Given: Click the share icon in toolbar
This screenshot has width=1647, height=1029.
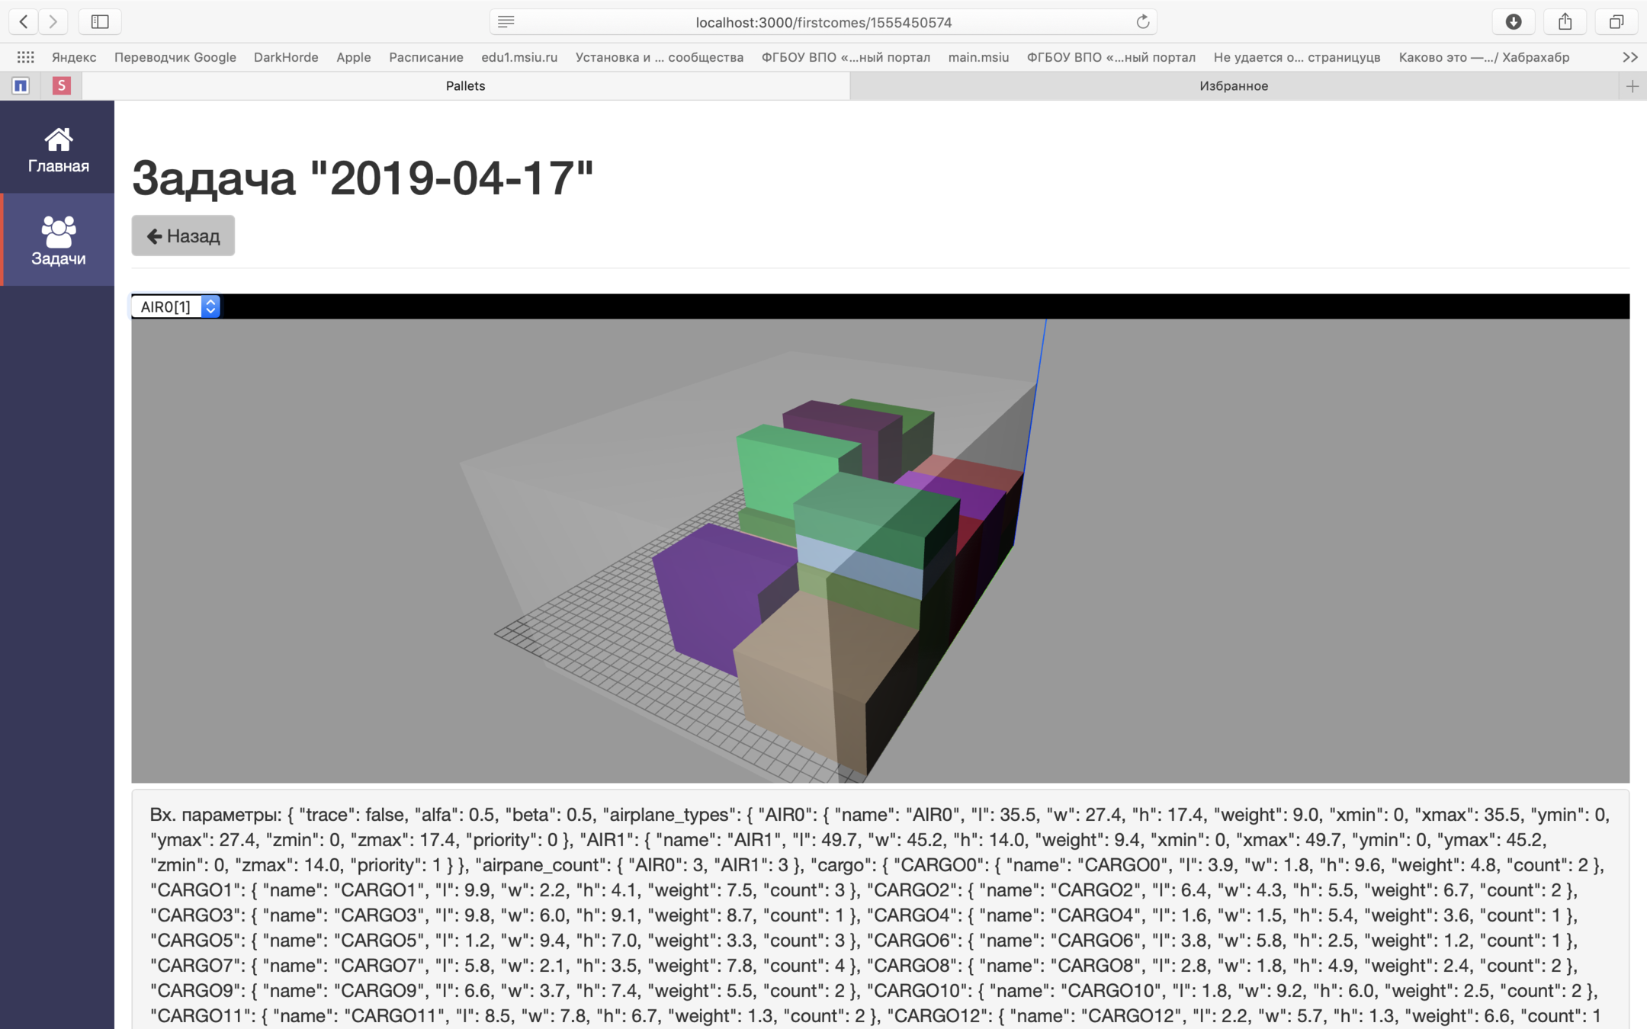Looking at the screenshot, I should 1565,21.
